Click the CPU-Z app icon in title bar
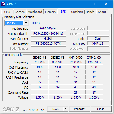Viewport: 114px width, 114px height. (x=3, y=4)
